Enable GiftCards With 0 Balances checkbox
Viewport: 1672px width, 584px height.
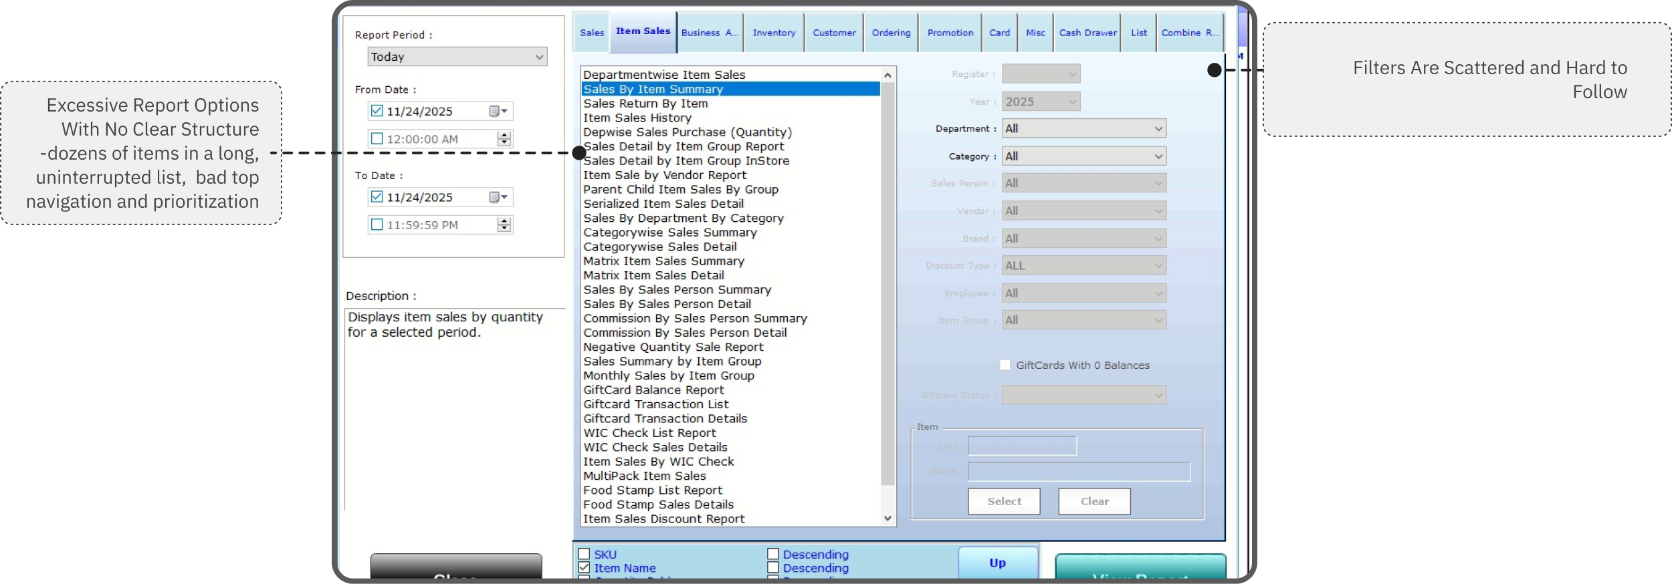(1005, 365)
